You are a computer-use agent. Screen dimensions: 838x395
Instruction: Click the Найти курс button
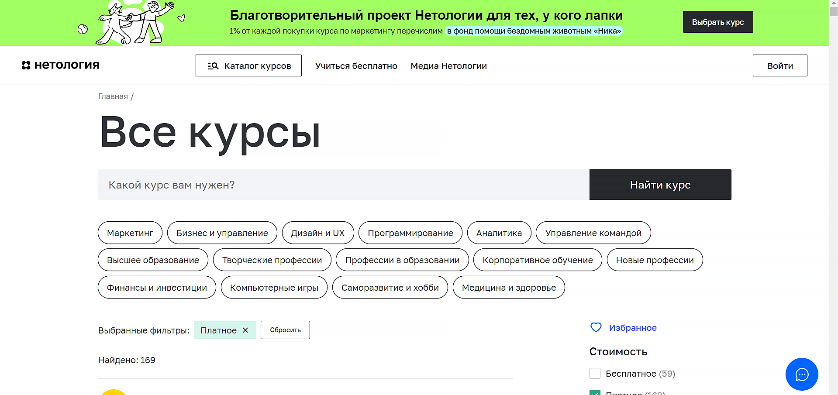coord(660,185)
